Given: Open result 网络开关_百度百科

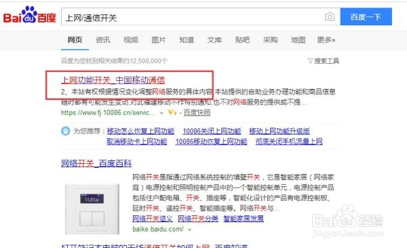Looking at the screenshot, I should tap(96, 164).
